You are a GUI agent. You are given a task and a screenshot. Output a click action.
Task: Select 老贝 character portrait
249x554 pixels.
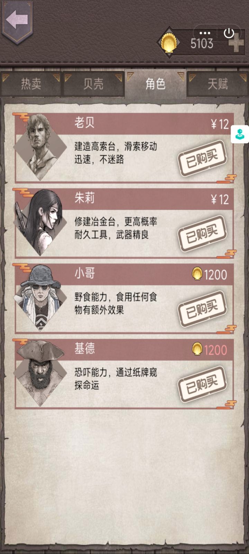pos(40,147)
